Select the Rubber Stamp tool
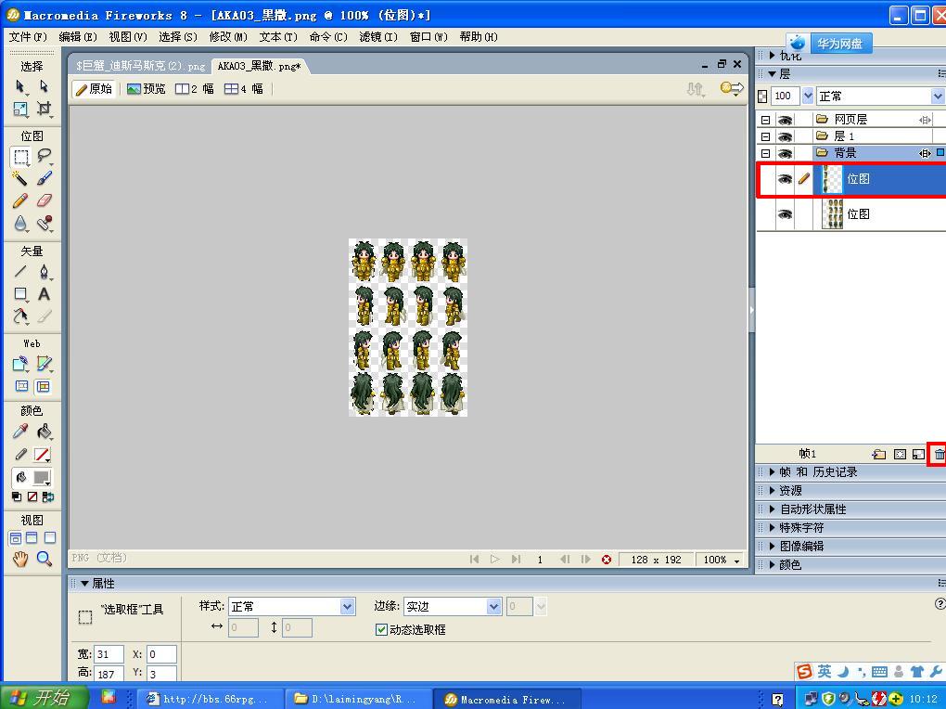The height and width of the screenshot is (709, 946). click(x=44, y=224)
